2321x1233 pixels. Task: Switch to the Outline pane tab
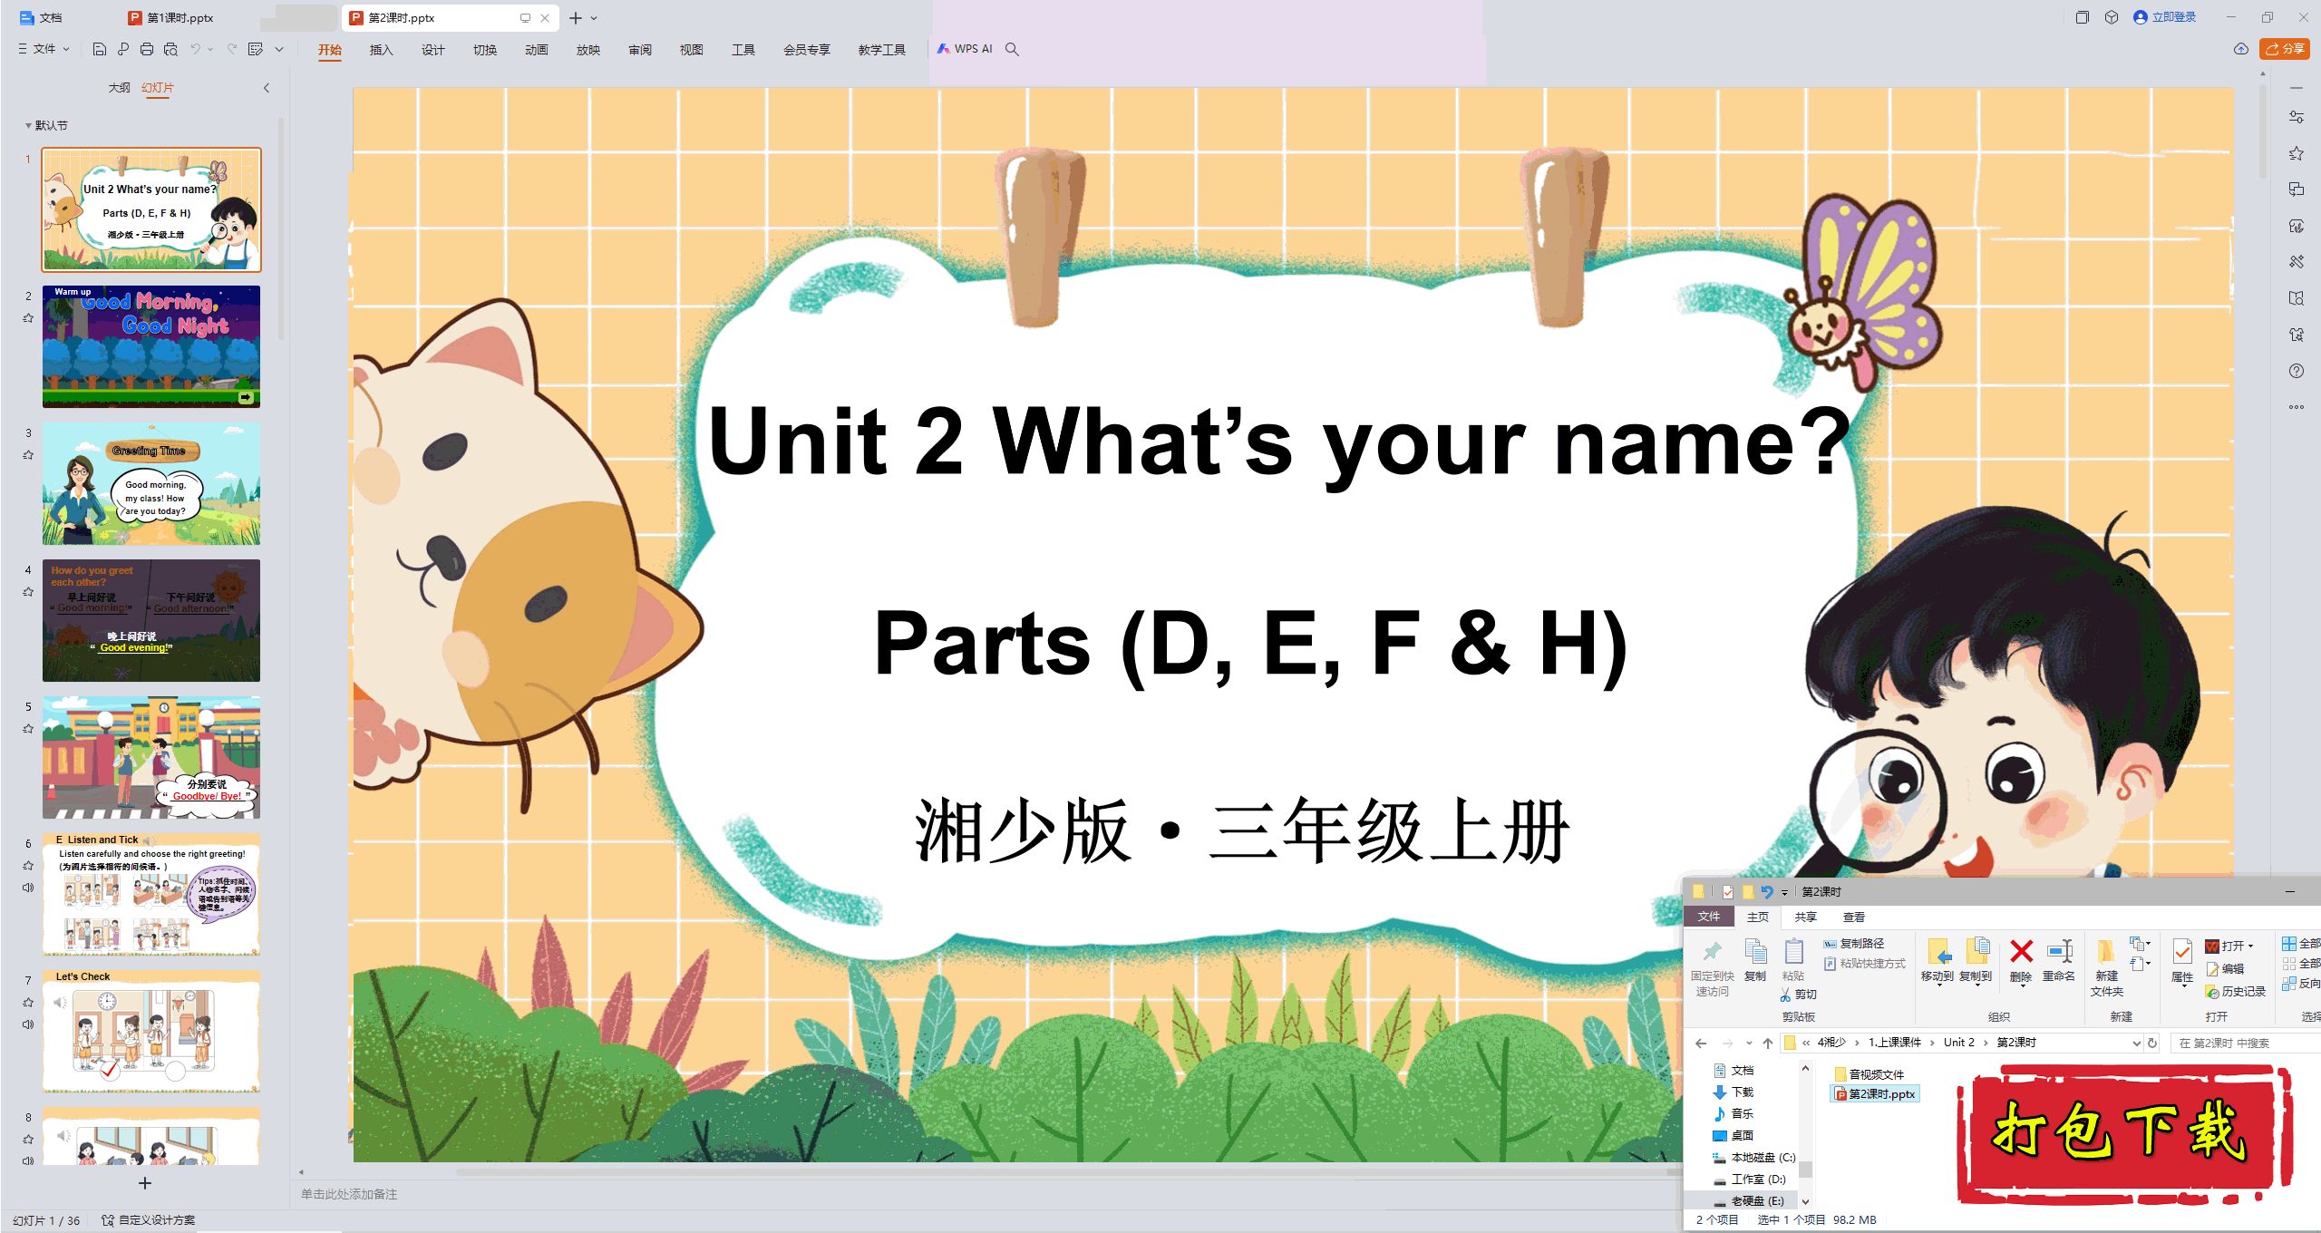[x=119, y=88]
